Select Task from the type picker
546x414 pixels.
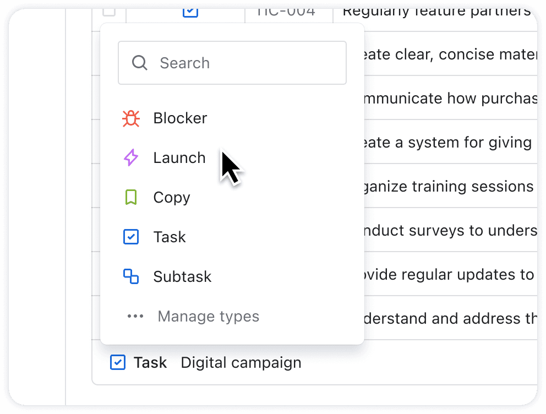(x=169, y=237)
